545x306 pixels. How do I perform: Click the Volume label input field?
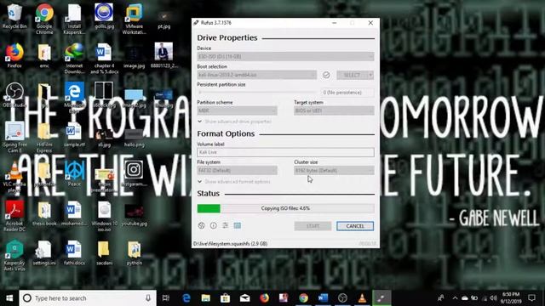(x=285, y=152)
